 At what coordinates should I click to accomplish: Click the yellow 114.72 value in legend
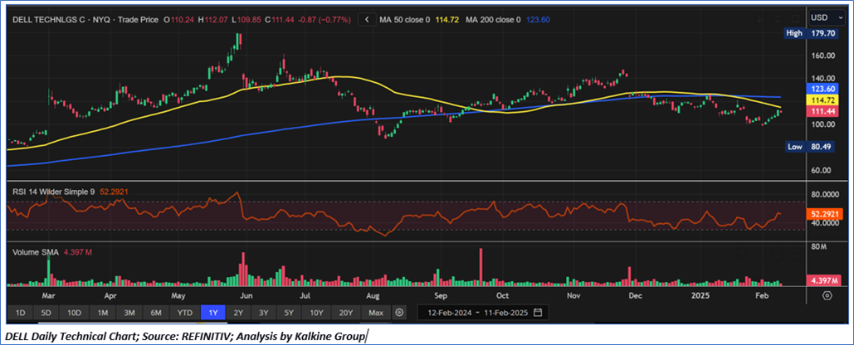(x=447, y=20)
